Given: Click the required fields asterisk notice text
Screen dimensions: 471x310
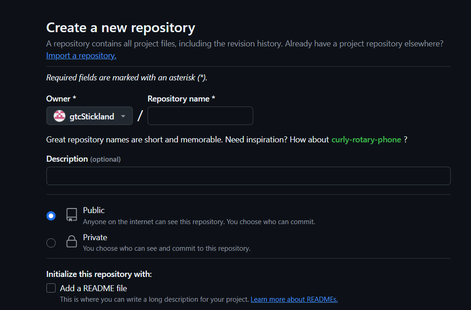Looking at the screenshot, I should click(x=127, y=78).
